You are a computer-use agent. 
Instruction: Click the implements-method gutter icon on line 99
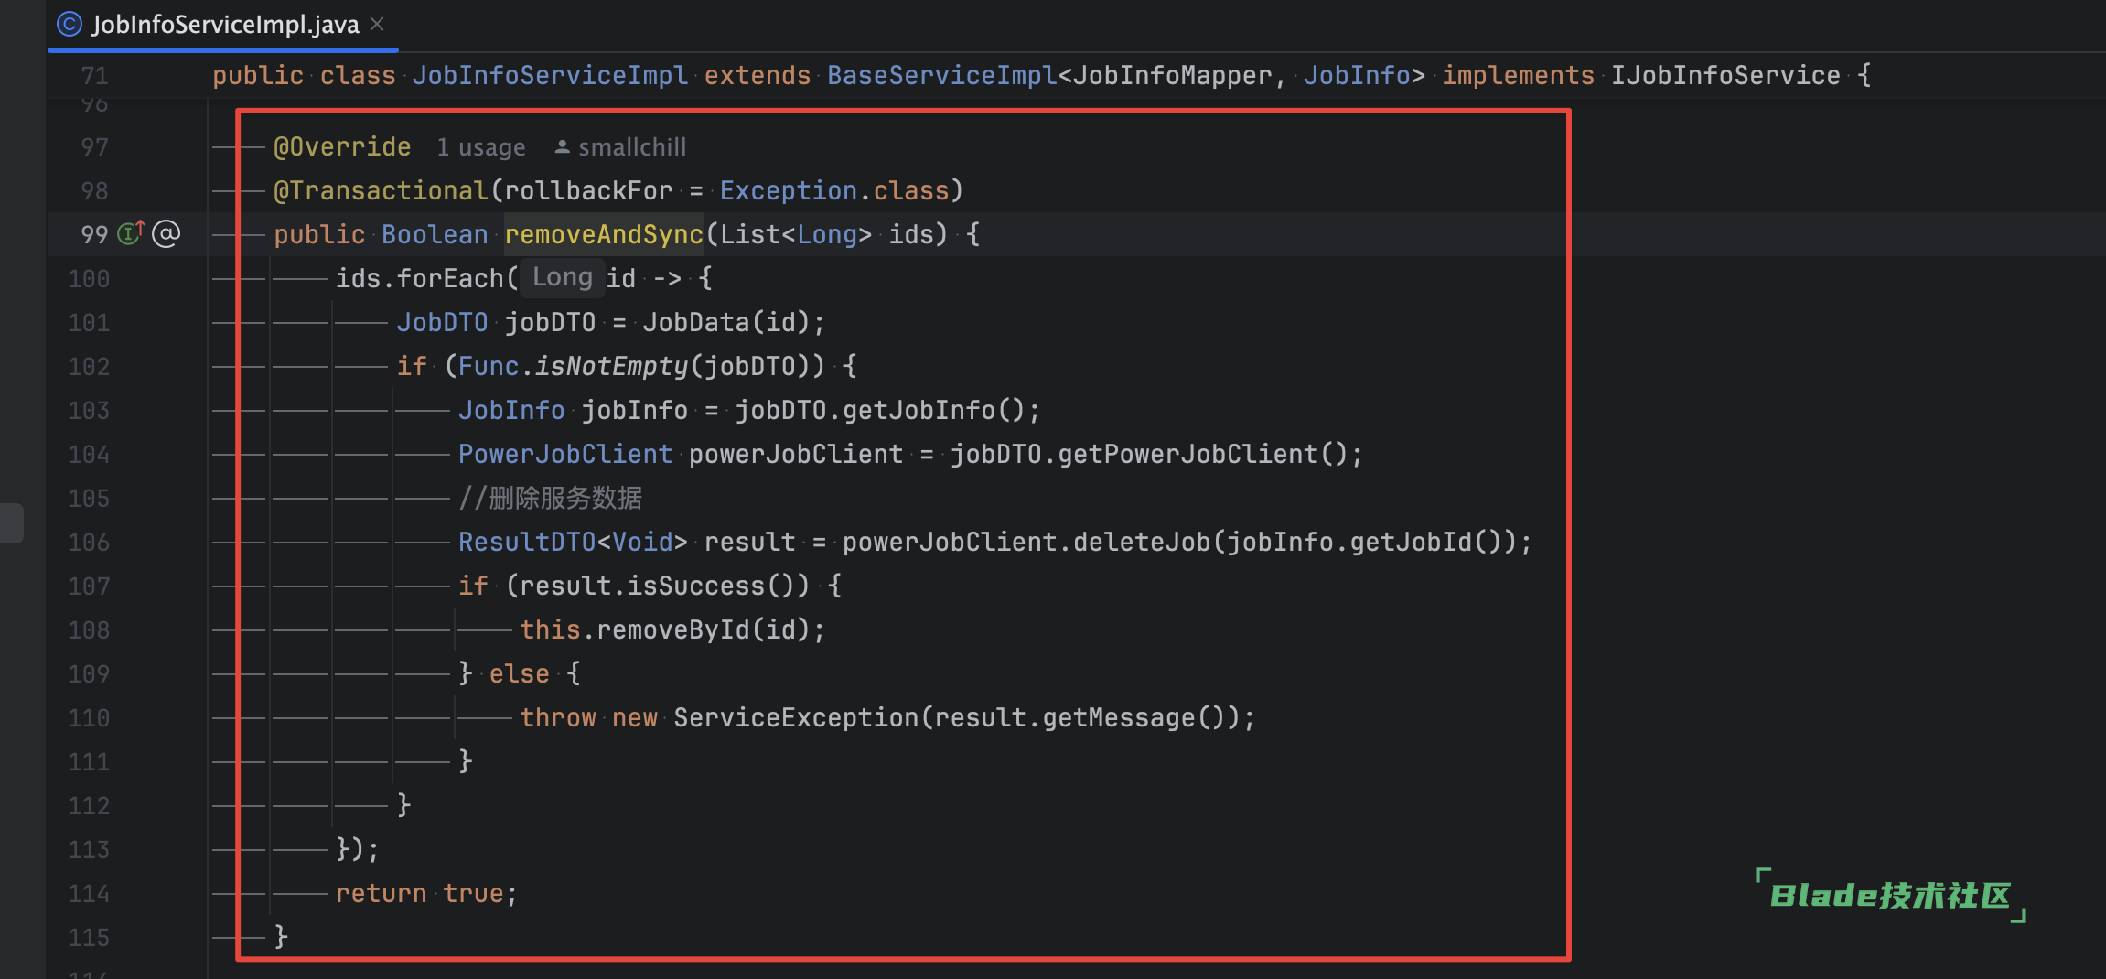click(x=131, y=233)
